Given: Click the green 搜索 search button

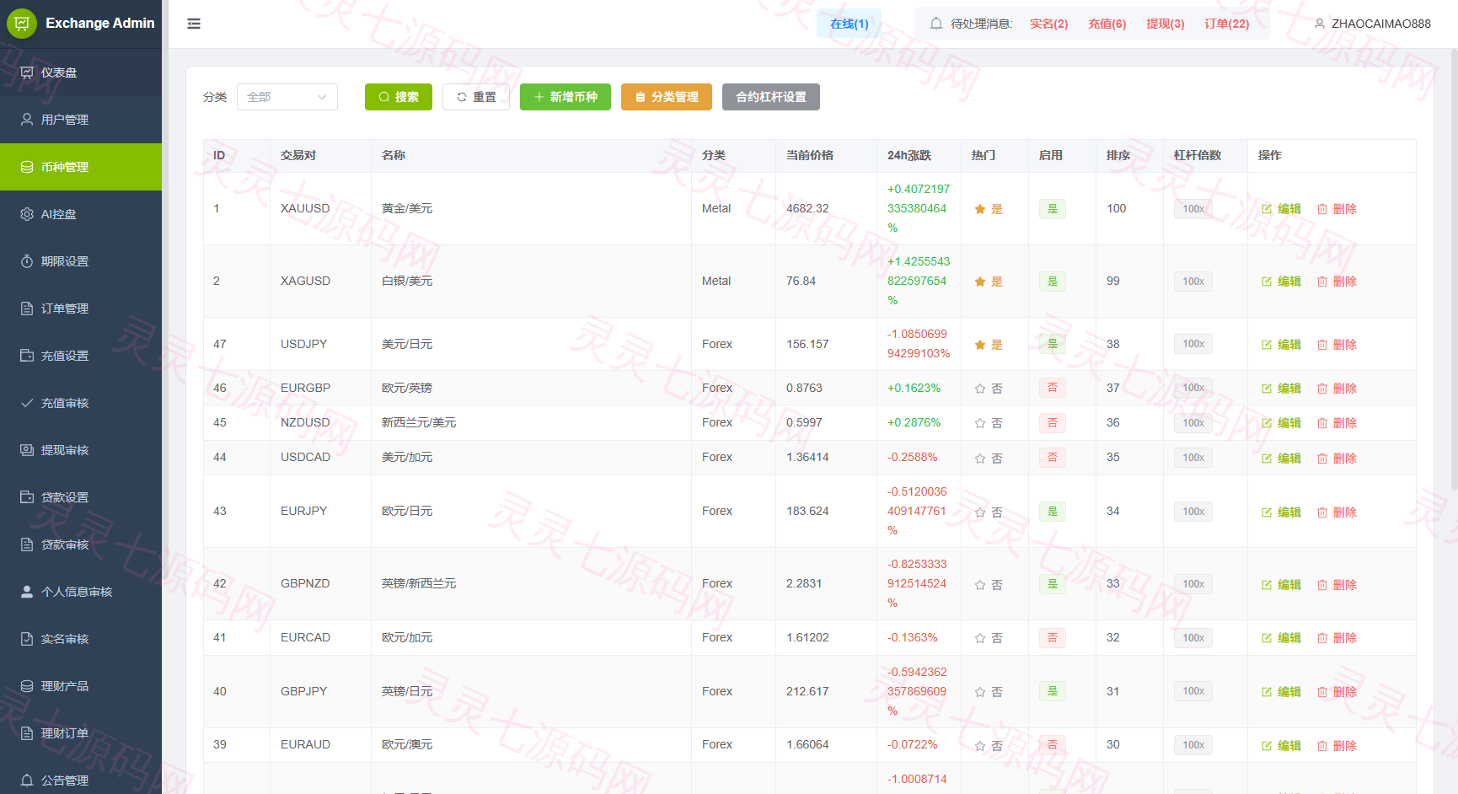Looking at the screenshot, I should 399,97.
